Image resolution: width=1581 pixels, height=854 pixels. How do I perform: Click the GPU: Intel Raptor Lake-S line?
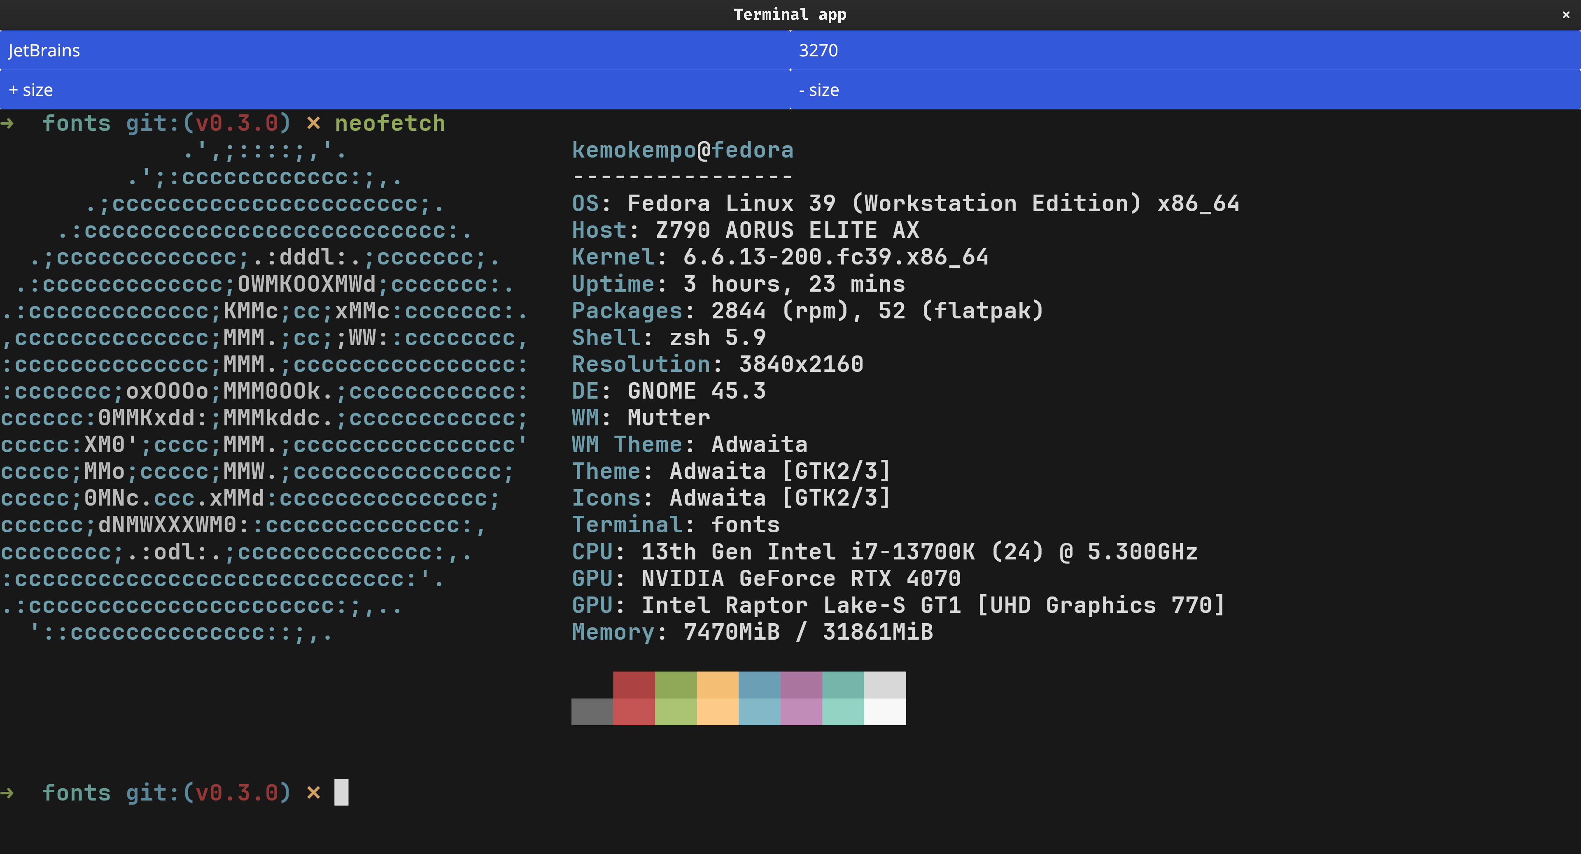[898, 605]
